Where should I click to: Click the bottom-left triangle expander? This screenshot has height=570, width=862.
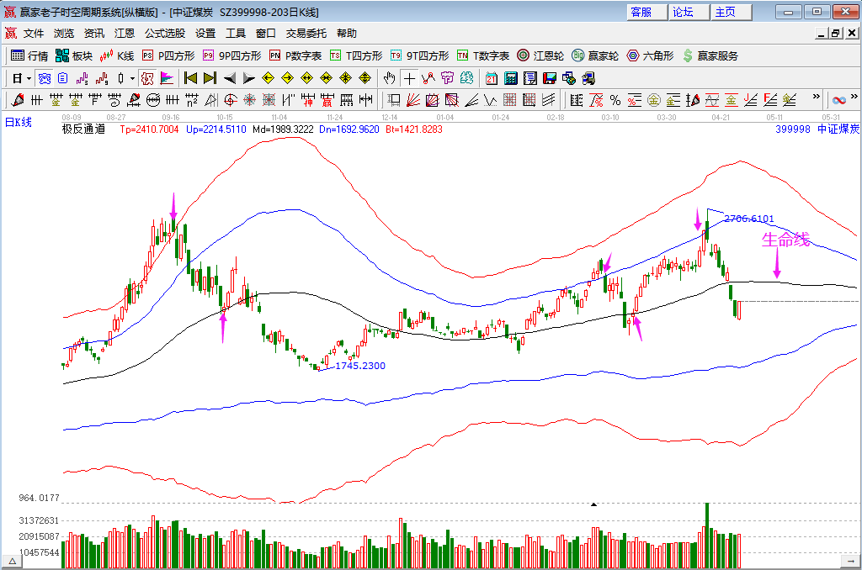pyautogui.click(x=12, y=562)
